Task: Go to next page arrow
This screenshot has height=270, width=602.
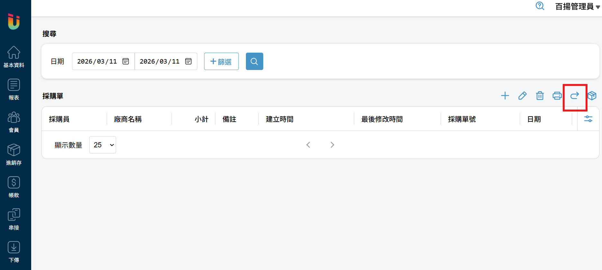Action: coord(332,145)
